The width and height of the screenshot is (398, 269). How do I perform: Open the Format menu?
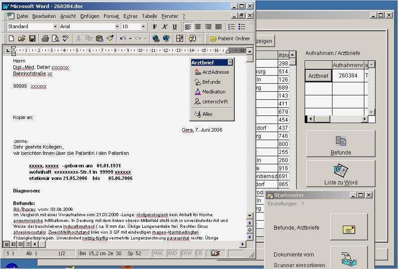[111, 16]
